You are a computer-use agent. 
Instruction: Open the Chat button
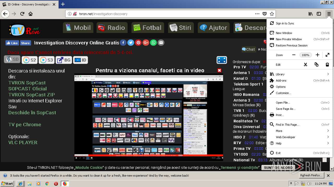tap(248, 49)
